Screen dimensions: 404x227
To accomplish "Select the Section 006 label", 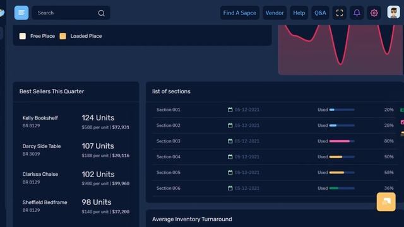I will (x=169, y=189).
